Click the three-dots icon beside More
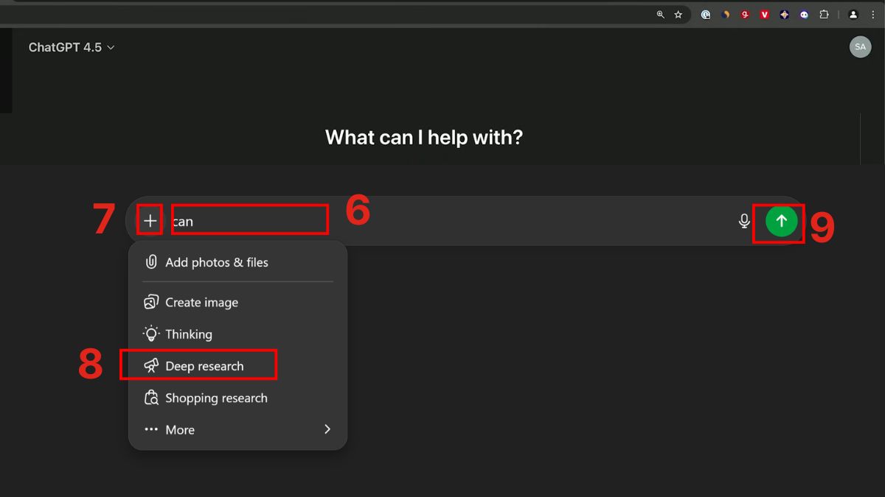Screen dimensions: 885x497 point(151,429)
